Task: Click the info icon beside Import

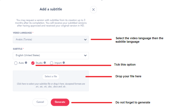Action: pos(64,63)
